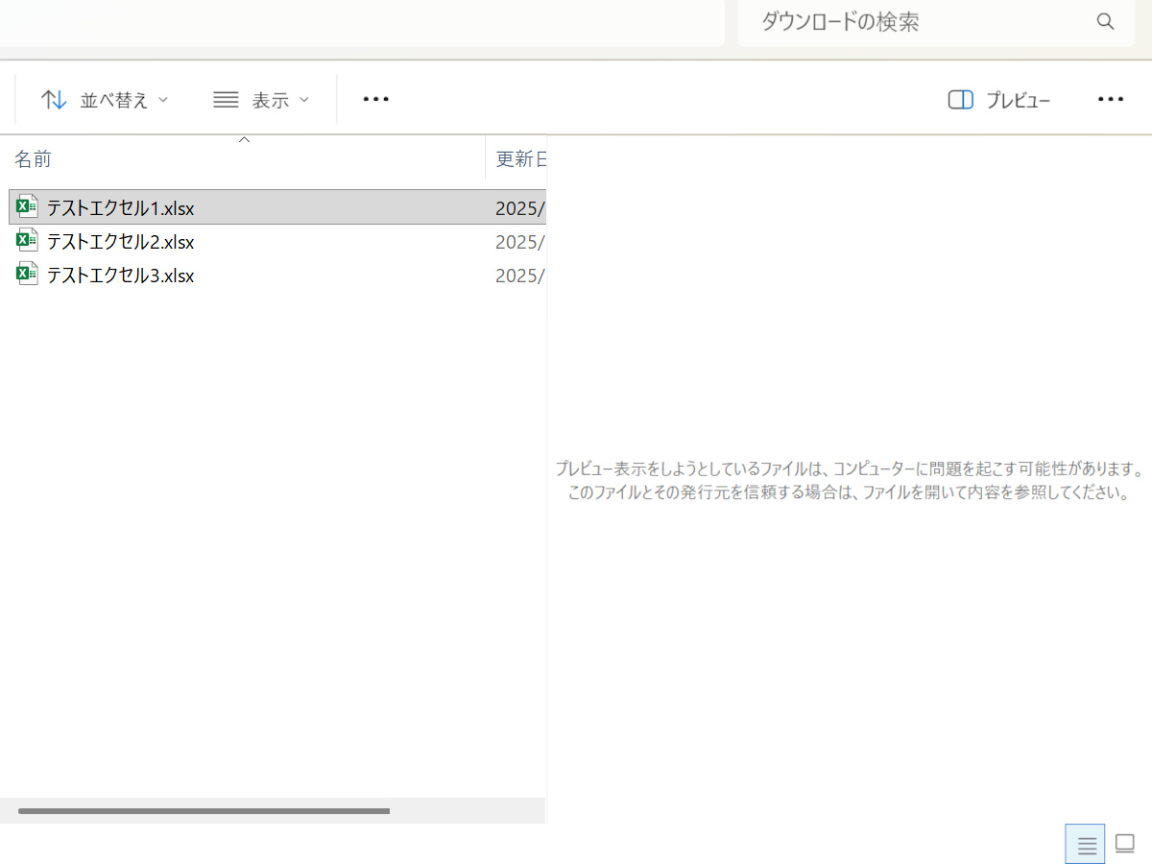This screenshot has width=1152, height=864.
Task: Switch to large thumbnails view in bottom corner
Action: point(1125,845)
